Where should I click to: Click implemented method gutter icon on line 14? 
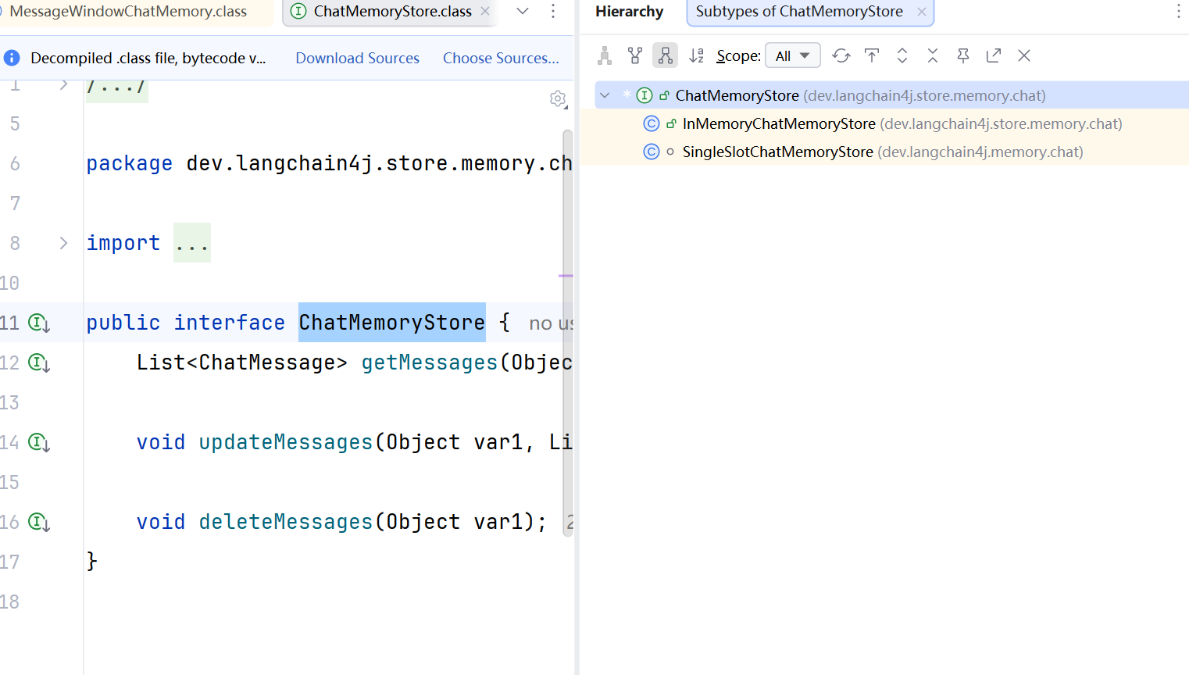[39, 442]
